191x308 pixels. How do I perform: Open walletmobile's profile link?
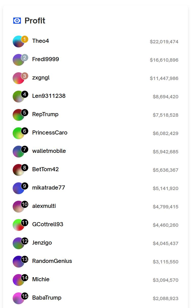click(x=49, y=151)
